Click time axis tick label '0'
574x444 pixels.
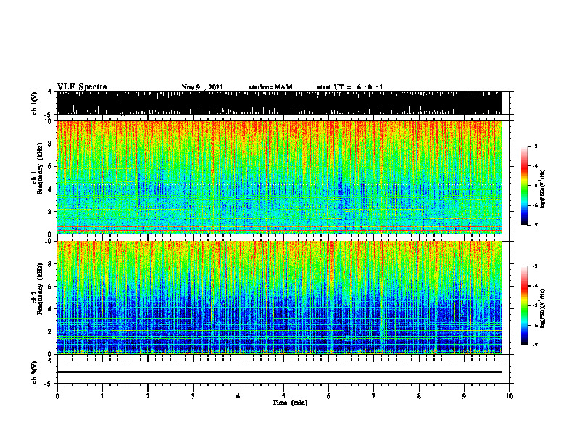[57, 396]
